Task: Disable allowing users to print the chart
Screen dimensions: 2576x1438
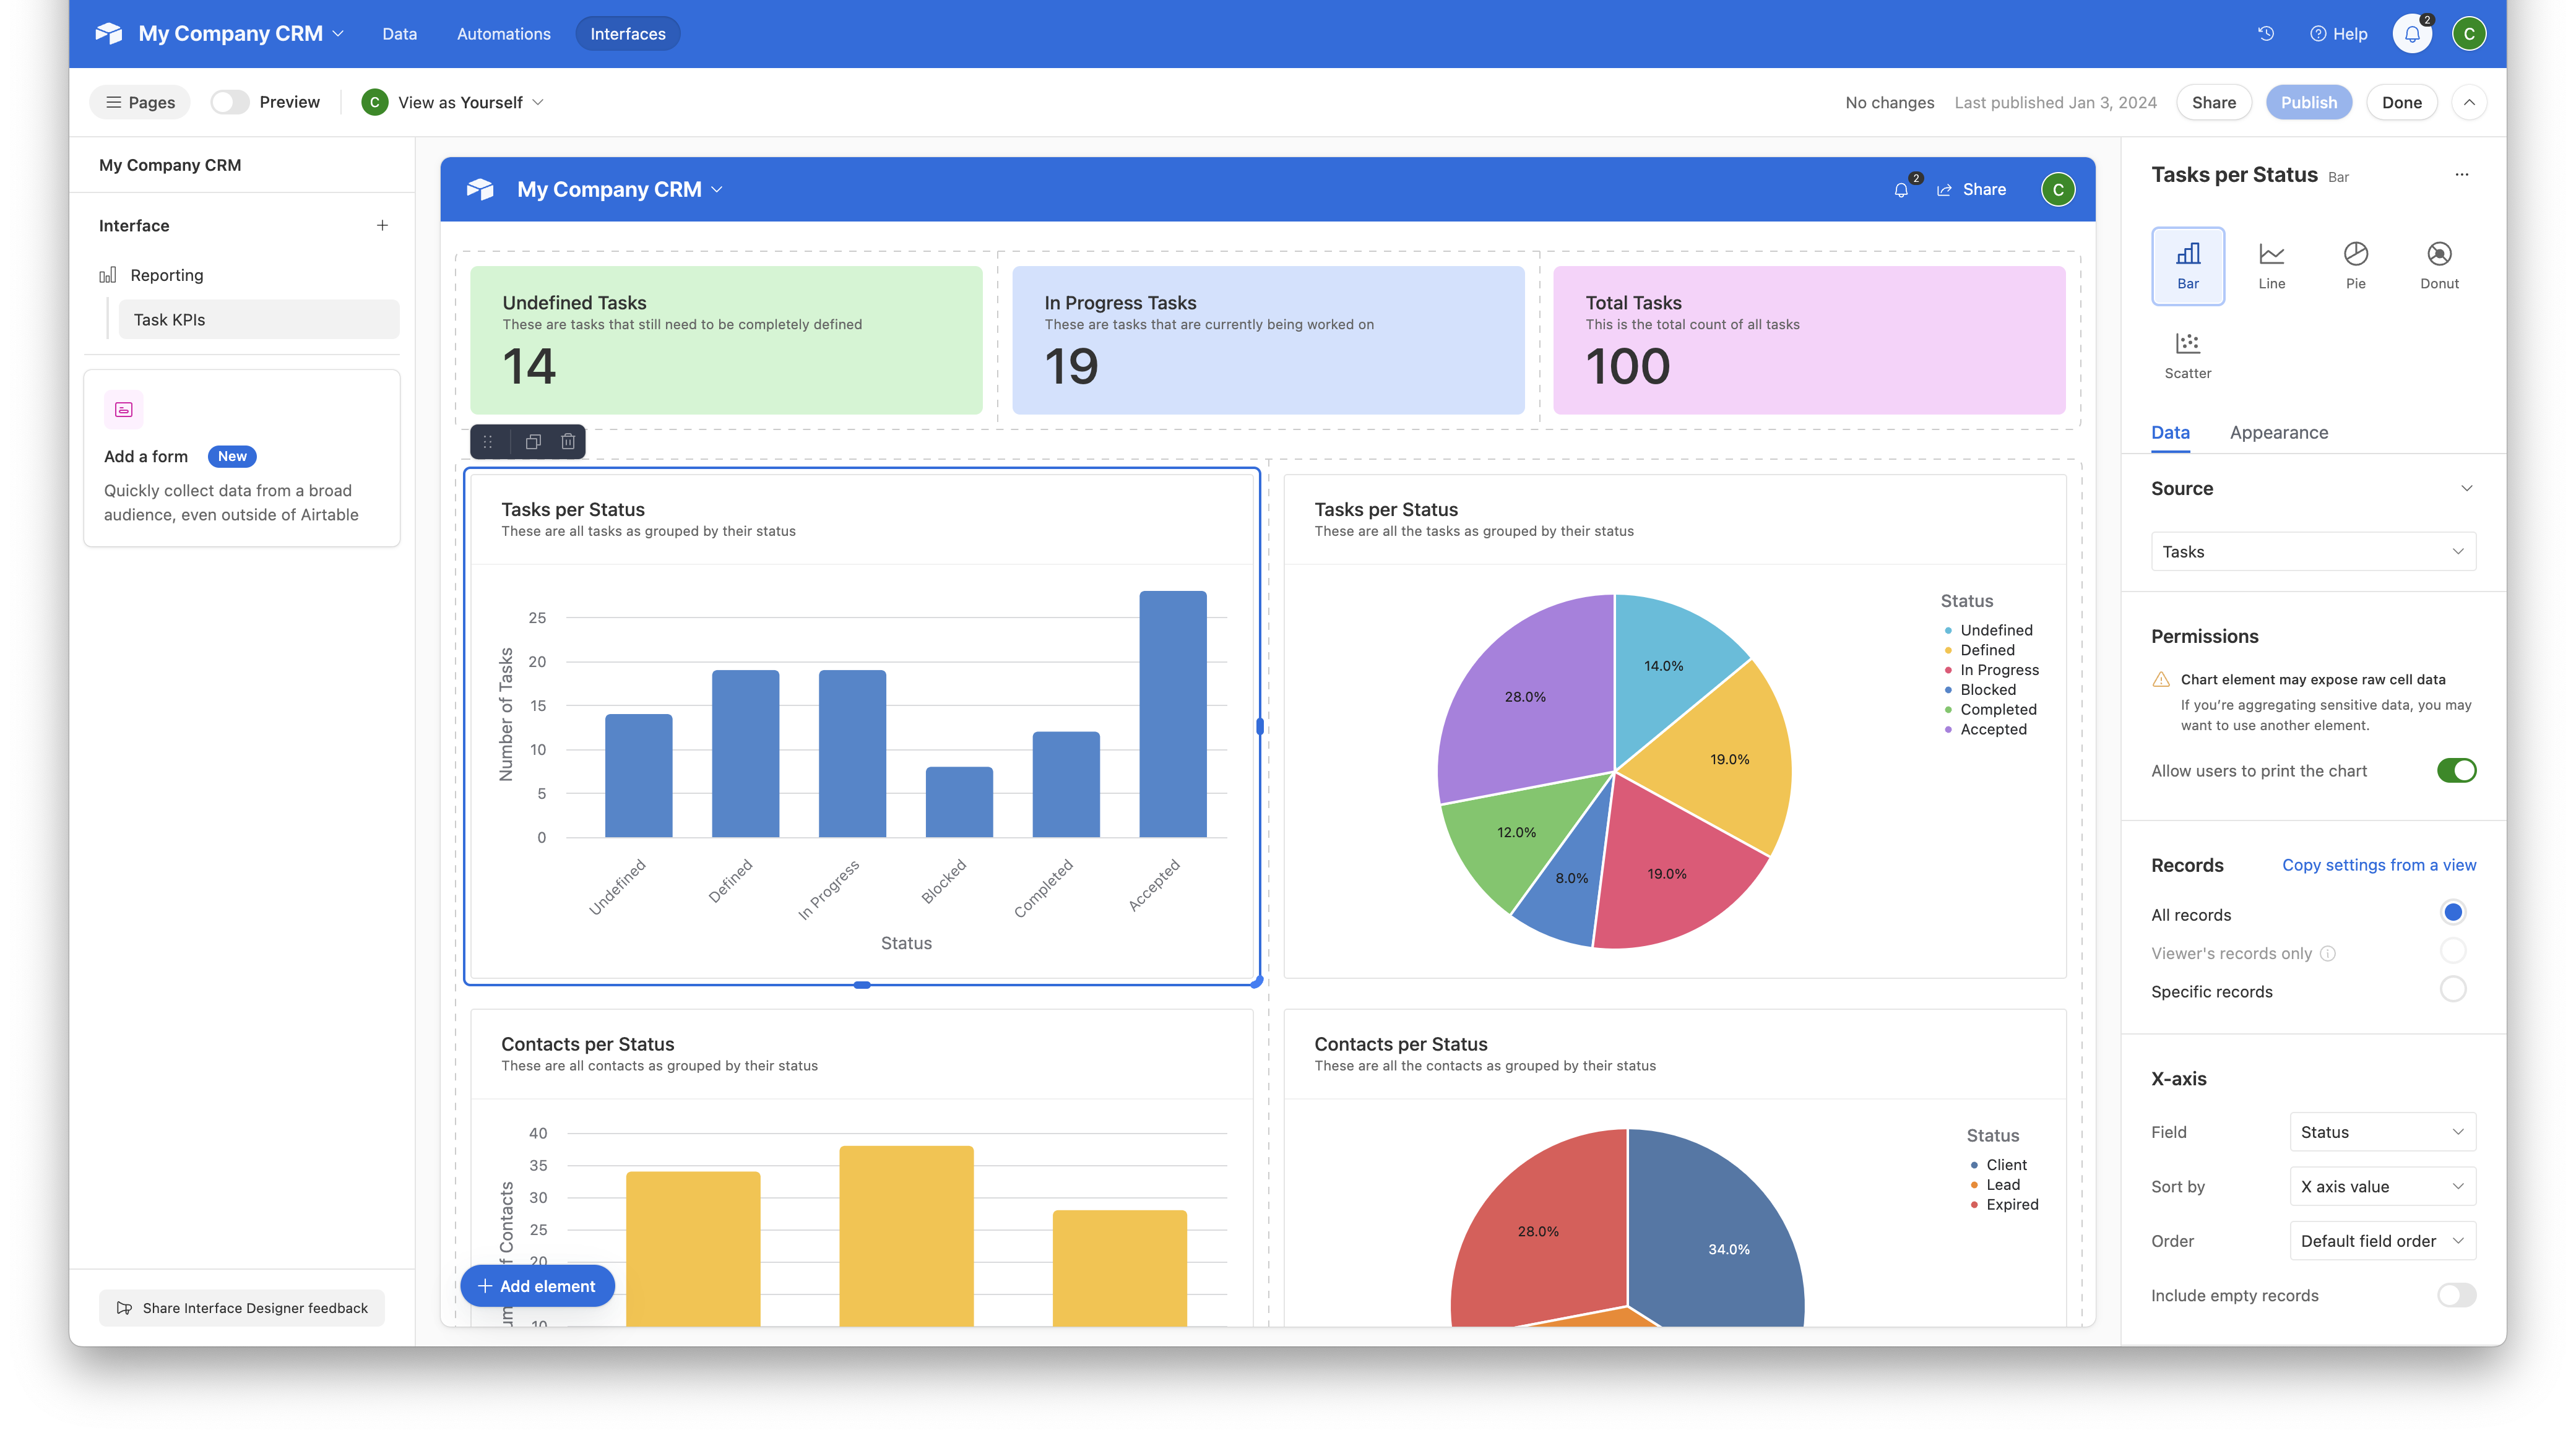Action: [x=2456, y=770]
